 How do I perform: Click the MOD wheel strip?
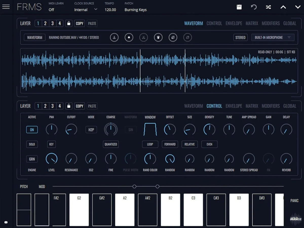42,210
